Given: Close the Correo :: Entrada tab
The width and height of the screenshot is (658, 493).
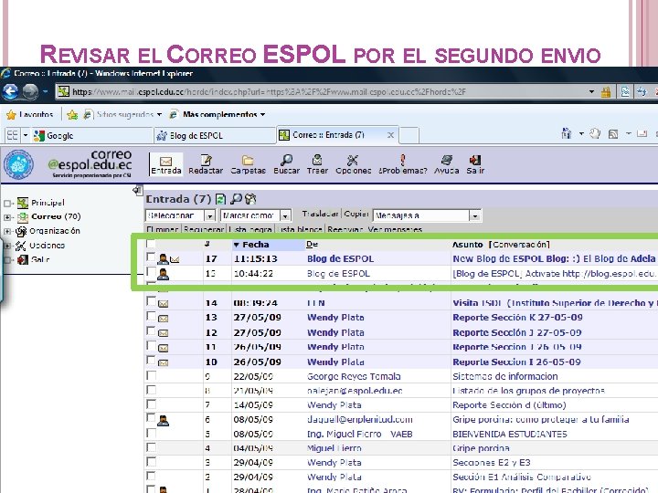Looking at the screenshot, I should point(390,135).
